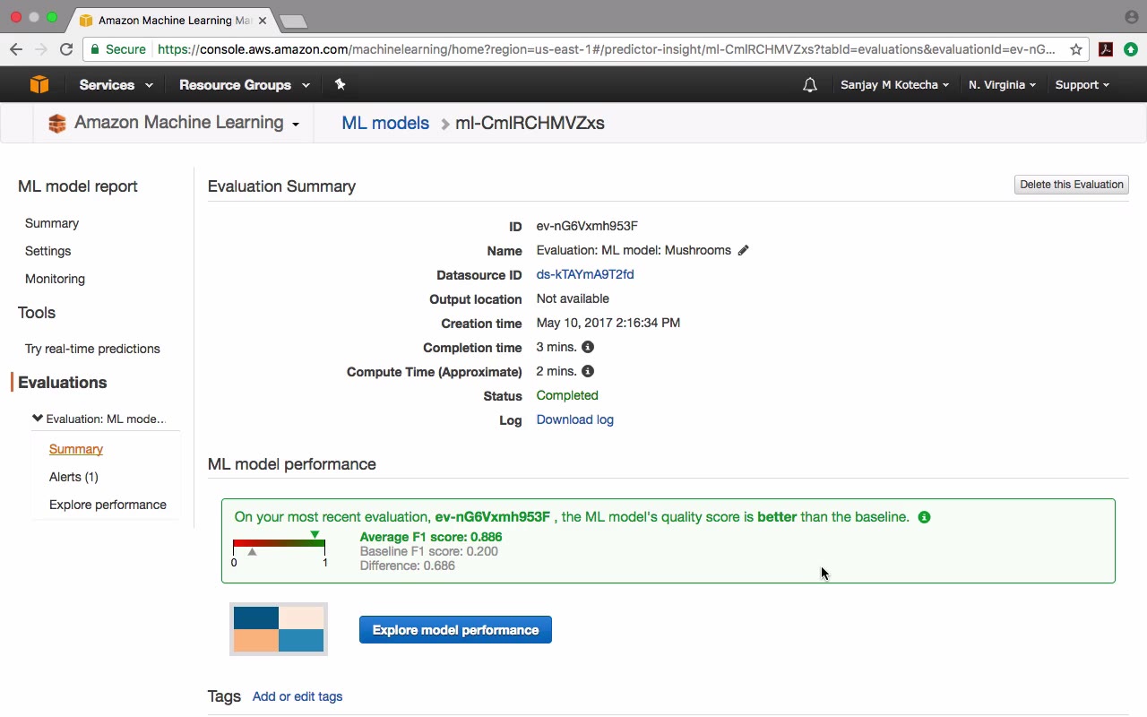Click the confusion matrix thumbnail
The image size is (1147, 717).
click(279, 629)
